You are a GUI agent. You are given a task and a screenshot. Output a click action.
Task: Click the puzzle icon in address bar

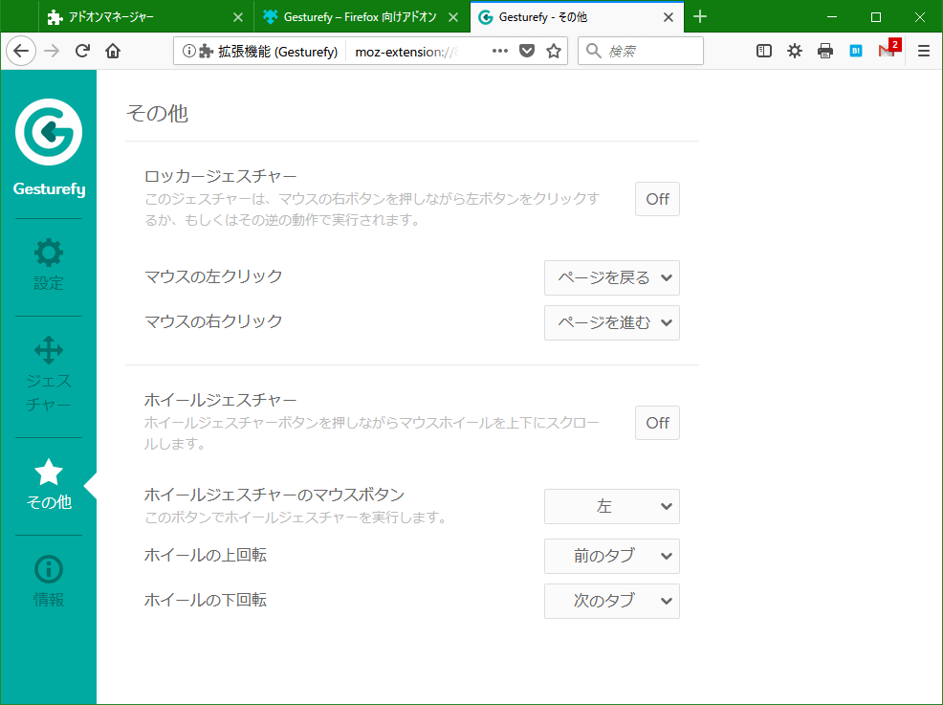[x=207, y=51]
